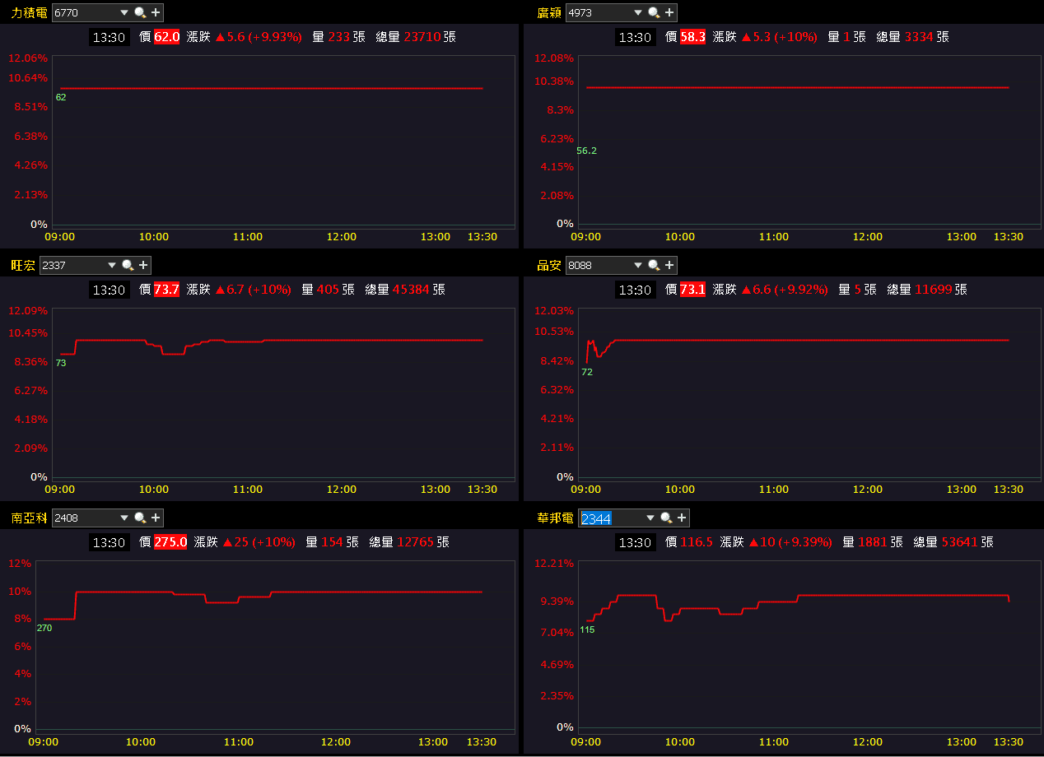Click the opening price label 270 on 南亞科 chart
The image size is (1044, 757).
pos(44,628)
